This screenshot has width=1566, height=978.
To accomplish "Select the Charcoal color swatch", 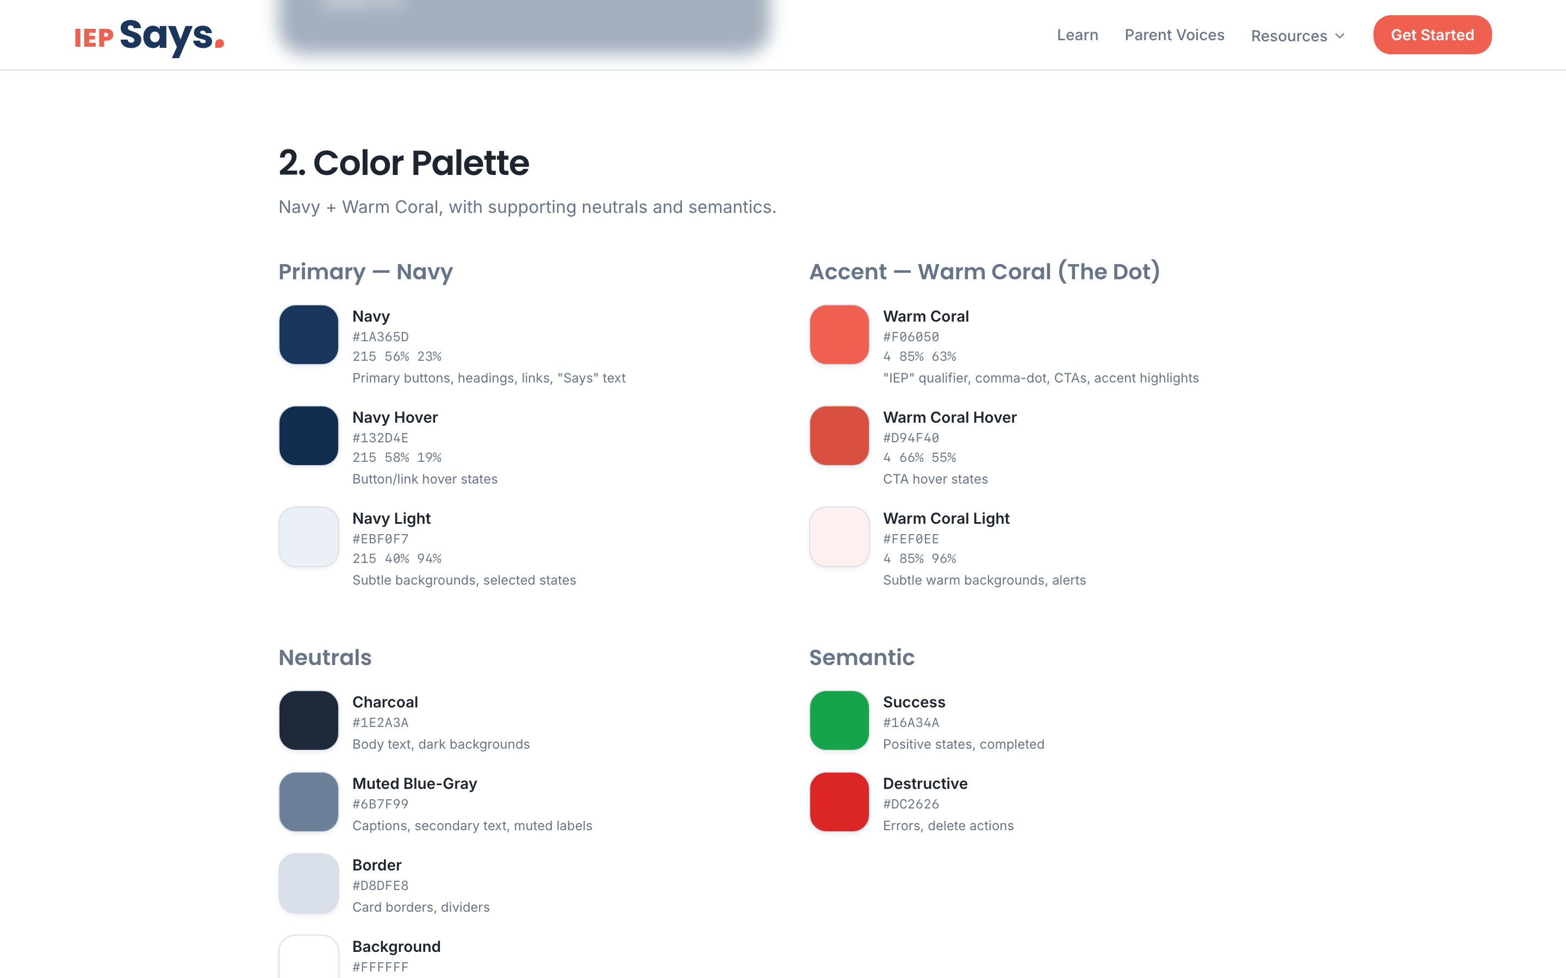I will [308, 720].
